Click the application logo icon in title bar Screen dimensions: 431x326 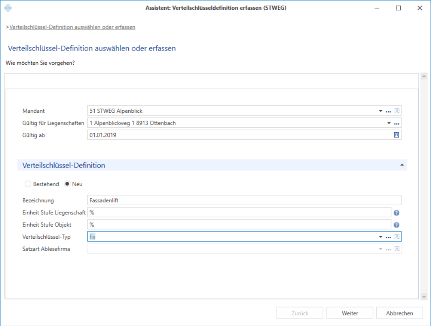click(x=8, y=8)
